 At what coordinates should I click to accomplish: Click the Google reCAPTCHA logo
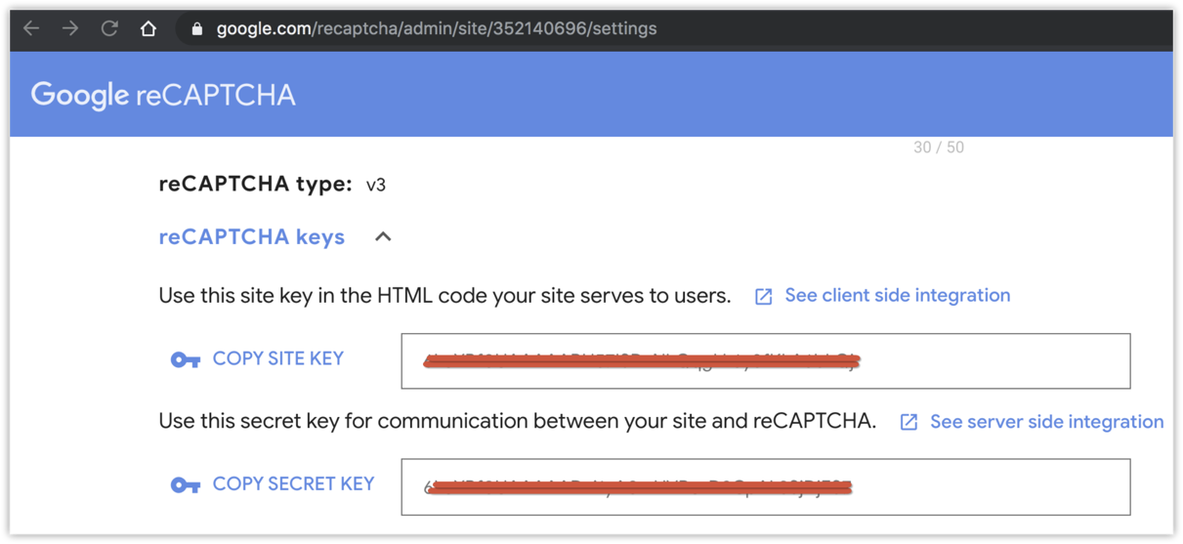point(163,95)
